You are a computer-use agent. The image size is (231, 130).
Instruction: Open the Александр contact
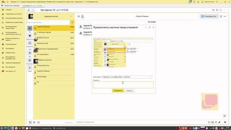54,78
